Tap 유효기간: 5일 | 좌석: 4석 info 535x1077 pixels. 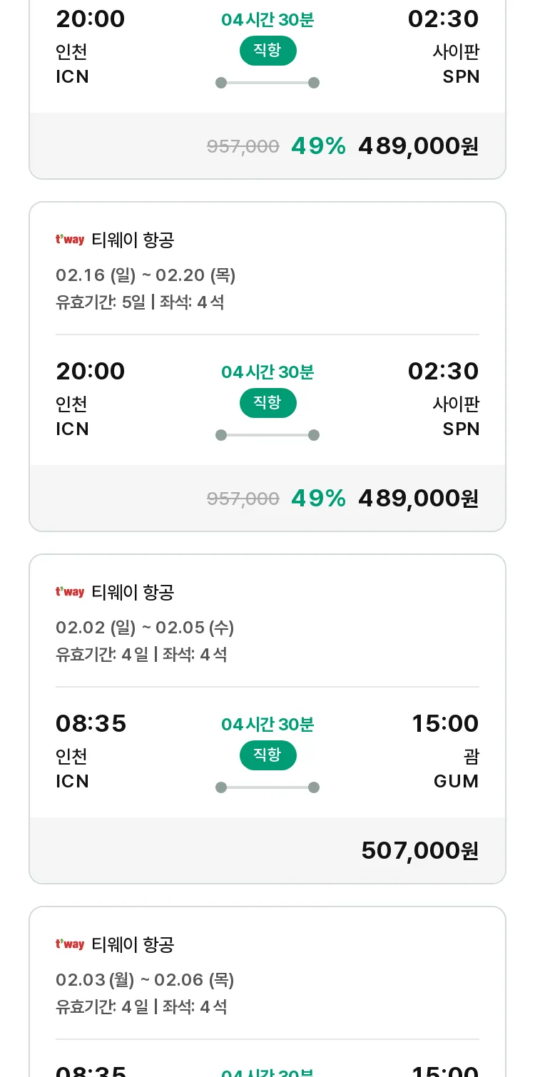click(140, 302)
